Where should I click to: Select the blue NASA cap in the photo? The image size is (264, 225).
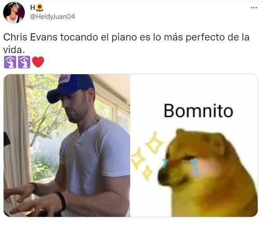pyautogui.click(x=71, y=87)
